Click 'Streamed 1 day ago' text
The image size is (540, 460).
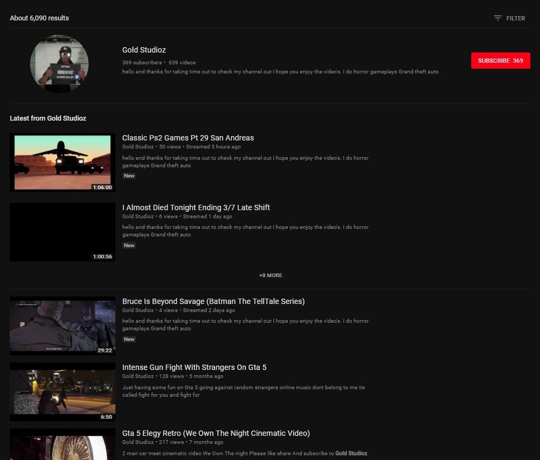point(207,217)
